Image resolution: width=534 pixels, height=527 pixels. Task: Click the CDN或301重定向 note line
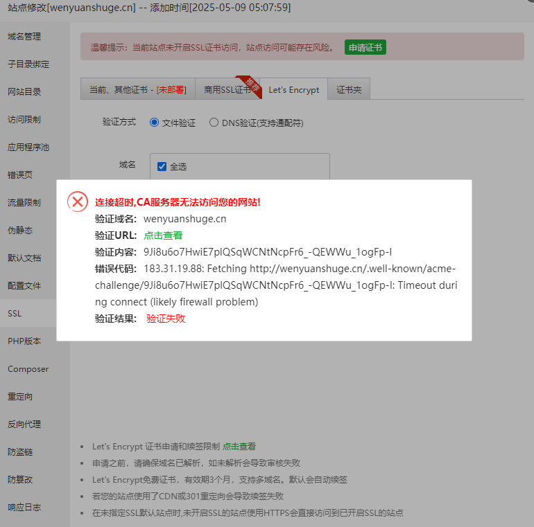pyautogui.click(x=188, y=496)
